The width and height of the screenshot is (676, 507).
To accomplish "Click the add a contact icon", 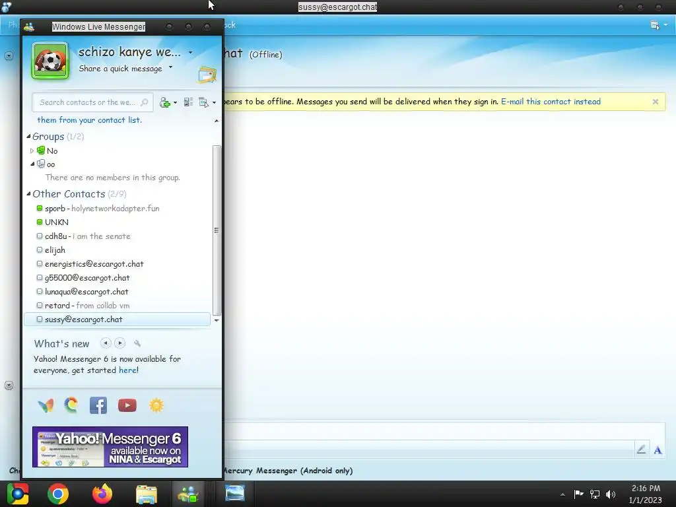I will 164,102.
